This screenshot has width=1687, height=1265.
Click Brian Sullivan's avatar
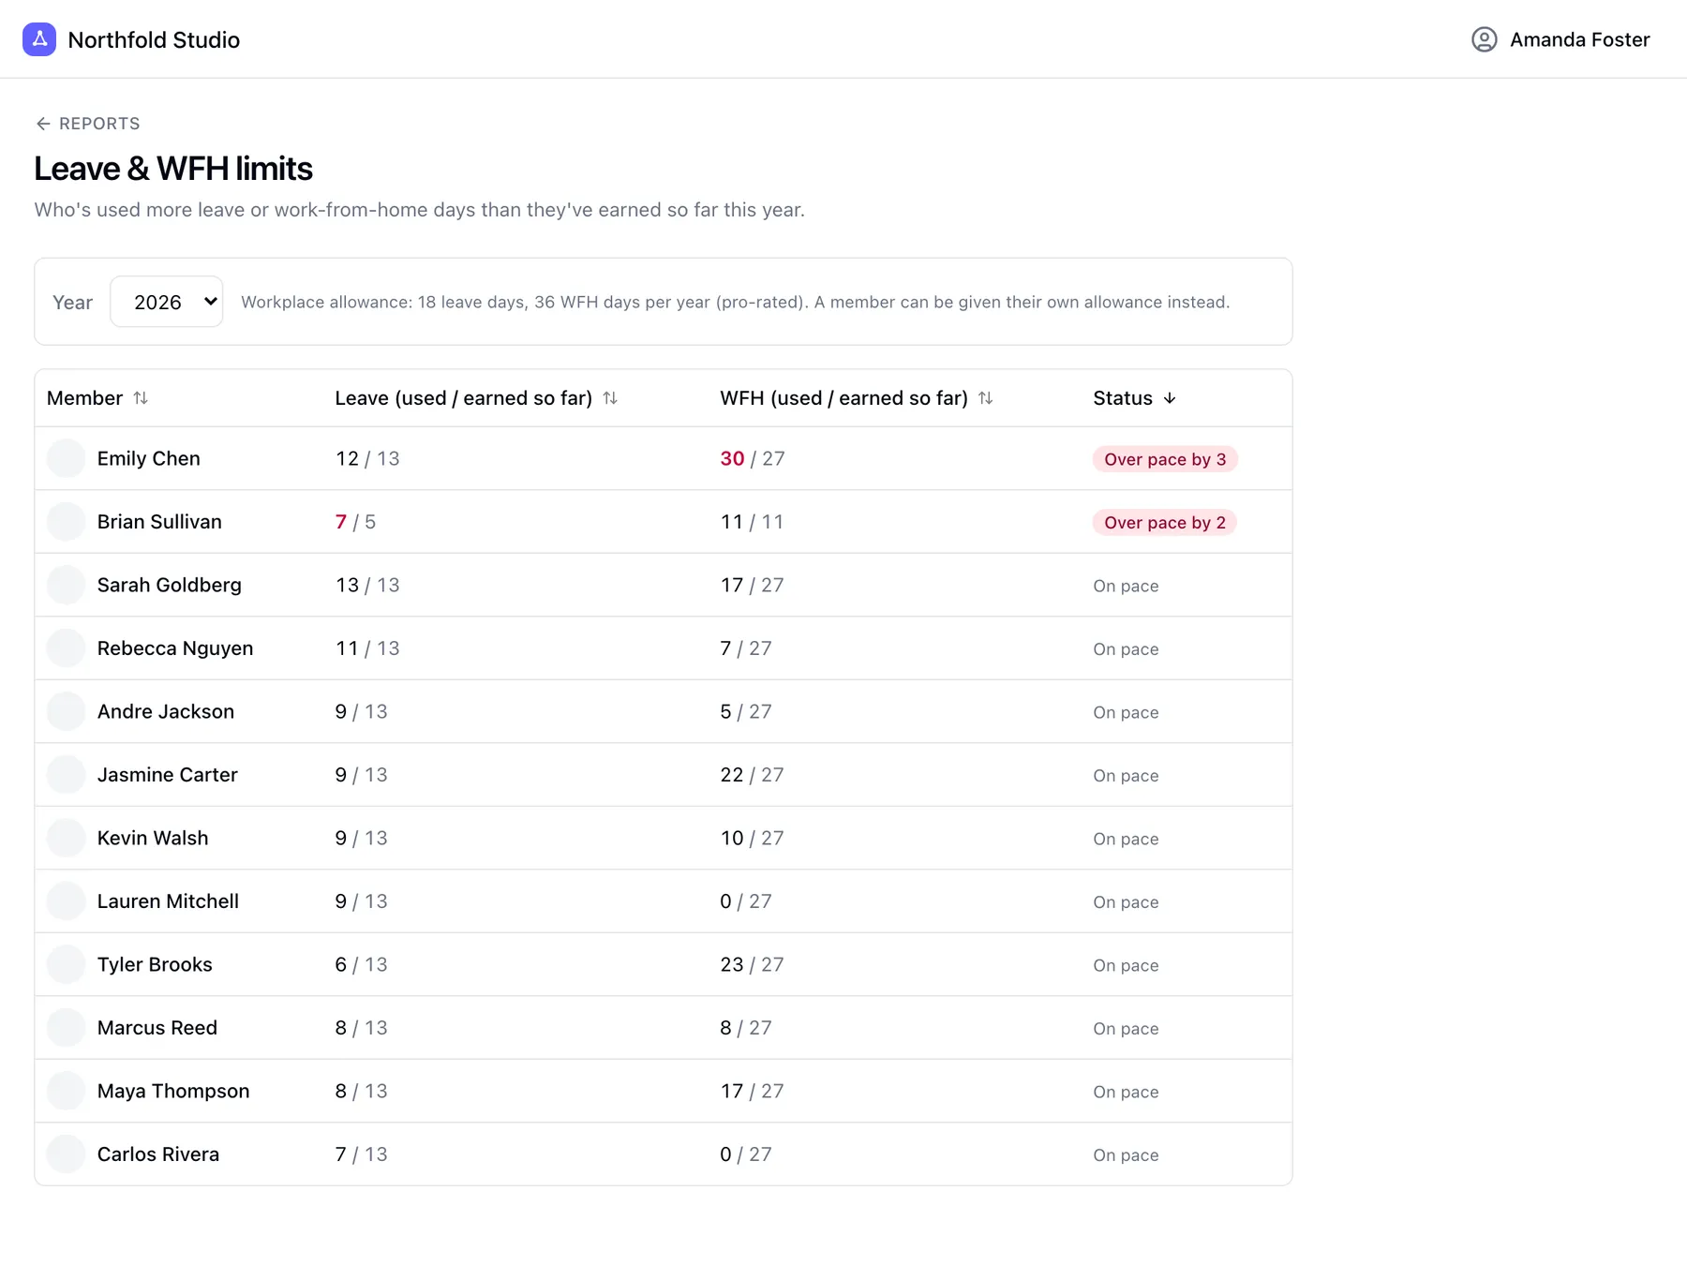pos(66,522)
